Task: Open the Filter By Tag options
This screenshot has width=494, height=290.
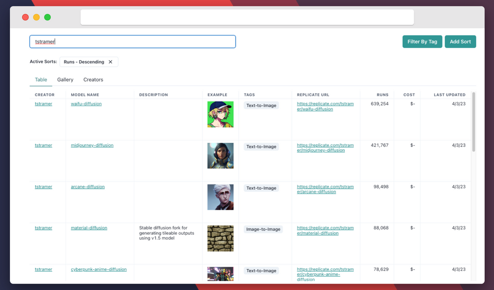Action: coord(422,41)
